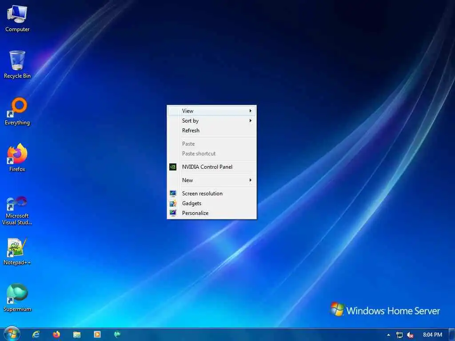Select the Recycle Bin desktop icon
Screen dimensions: 455x341
coord(17,65)
